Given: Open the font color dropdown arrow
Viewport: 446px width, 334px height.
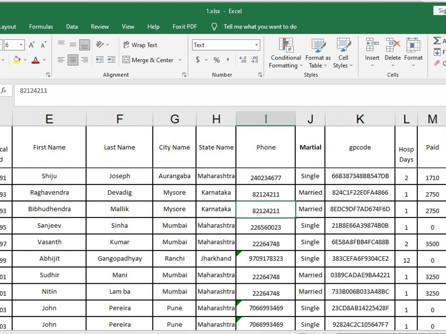Looking at the screenshot, I should (x=44, y=60).
